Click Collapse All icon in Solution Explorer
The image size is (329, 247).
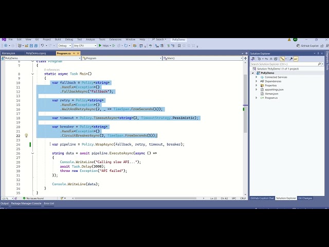point(271,59)
